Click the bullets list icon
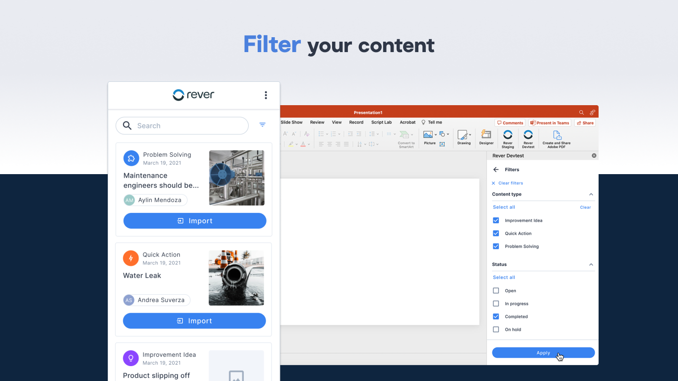 point(321,133)
